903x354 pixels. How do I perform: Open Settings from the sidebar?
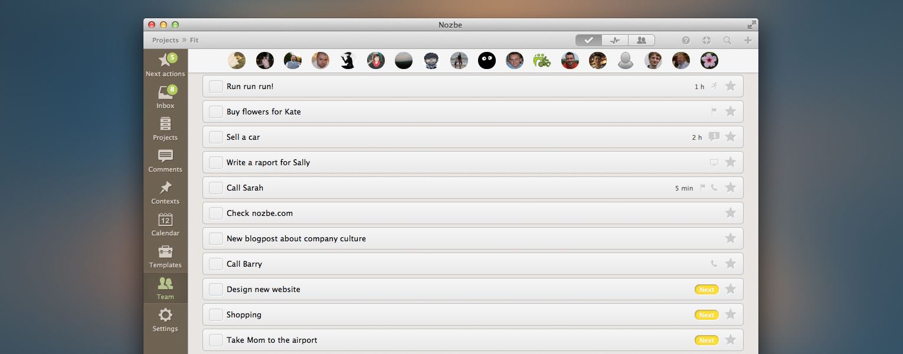165,320
